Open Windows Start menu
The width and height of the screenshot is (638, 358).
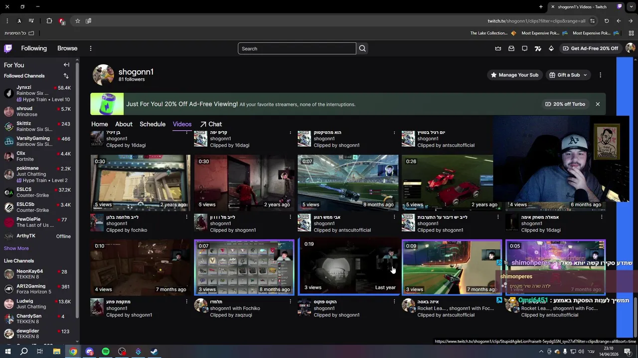8,352
